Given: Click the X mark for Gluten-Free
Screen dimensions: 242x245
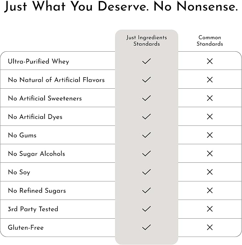Looking at the screenshot, I should [210, 228].
